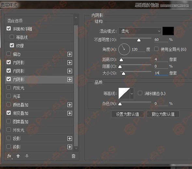Click the 不透明度 slider handle
The height and width of the screenshot is (169, 192).
coord(139,40)
